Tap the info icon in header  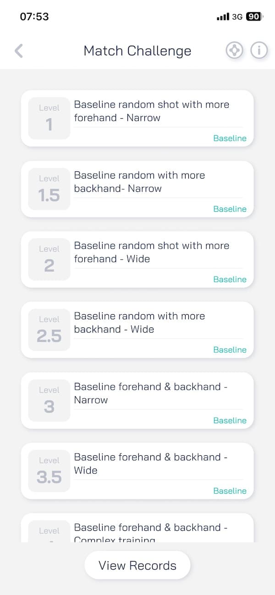259,50
